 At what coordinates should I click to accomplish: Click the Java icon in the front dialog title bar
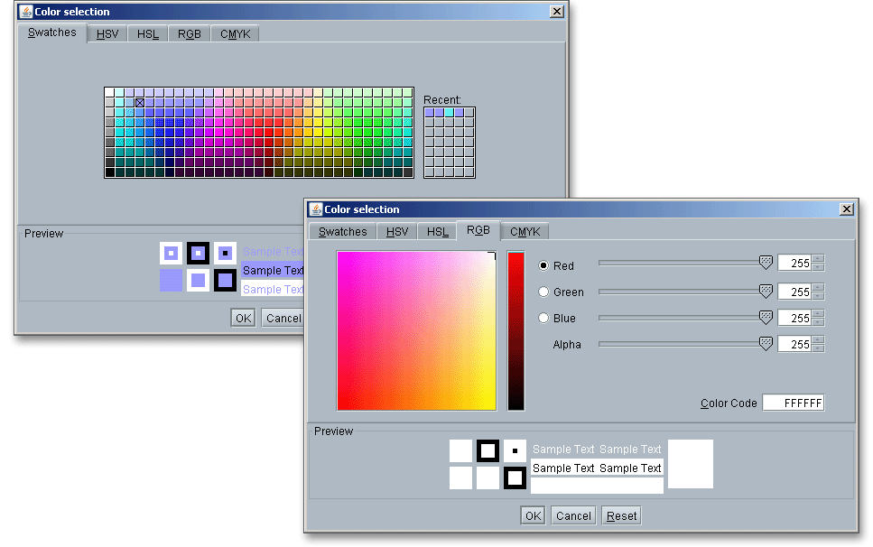tap(315, 209)
